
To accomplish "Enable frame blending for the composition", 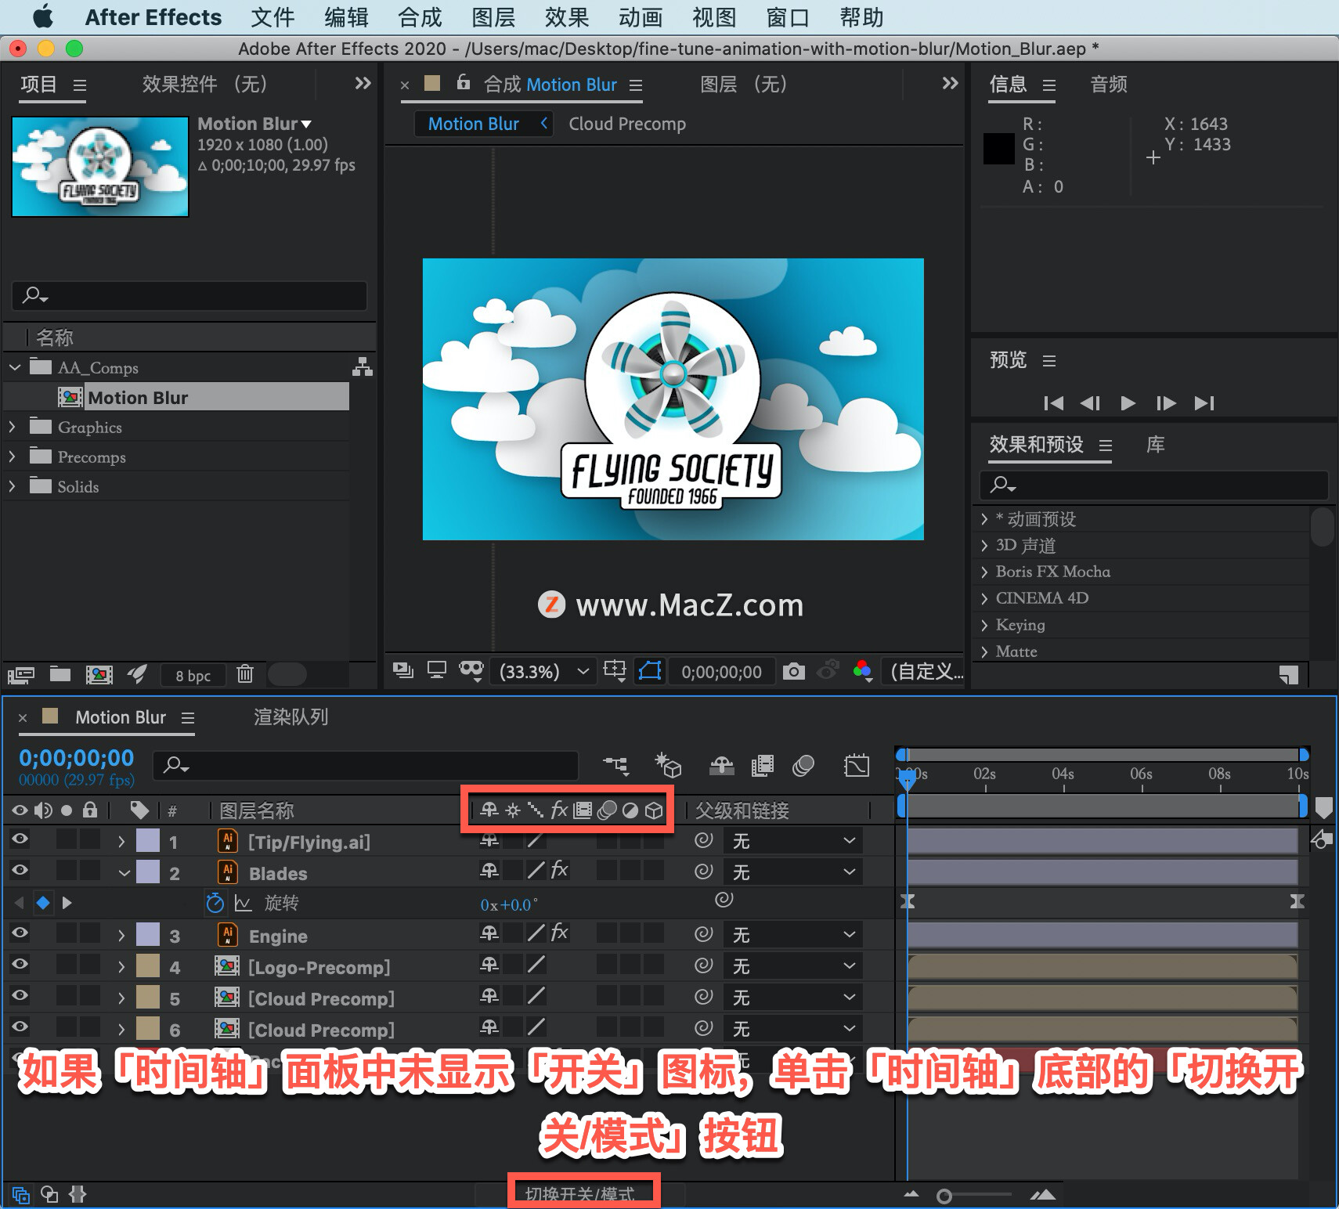I will click(x=762, y=765).
